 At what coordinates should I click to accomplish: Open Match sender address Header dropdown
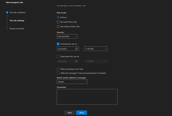[x=72, y=82]
